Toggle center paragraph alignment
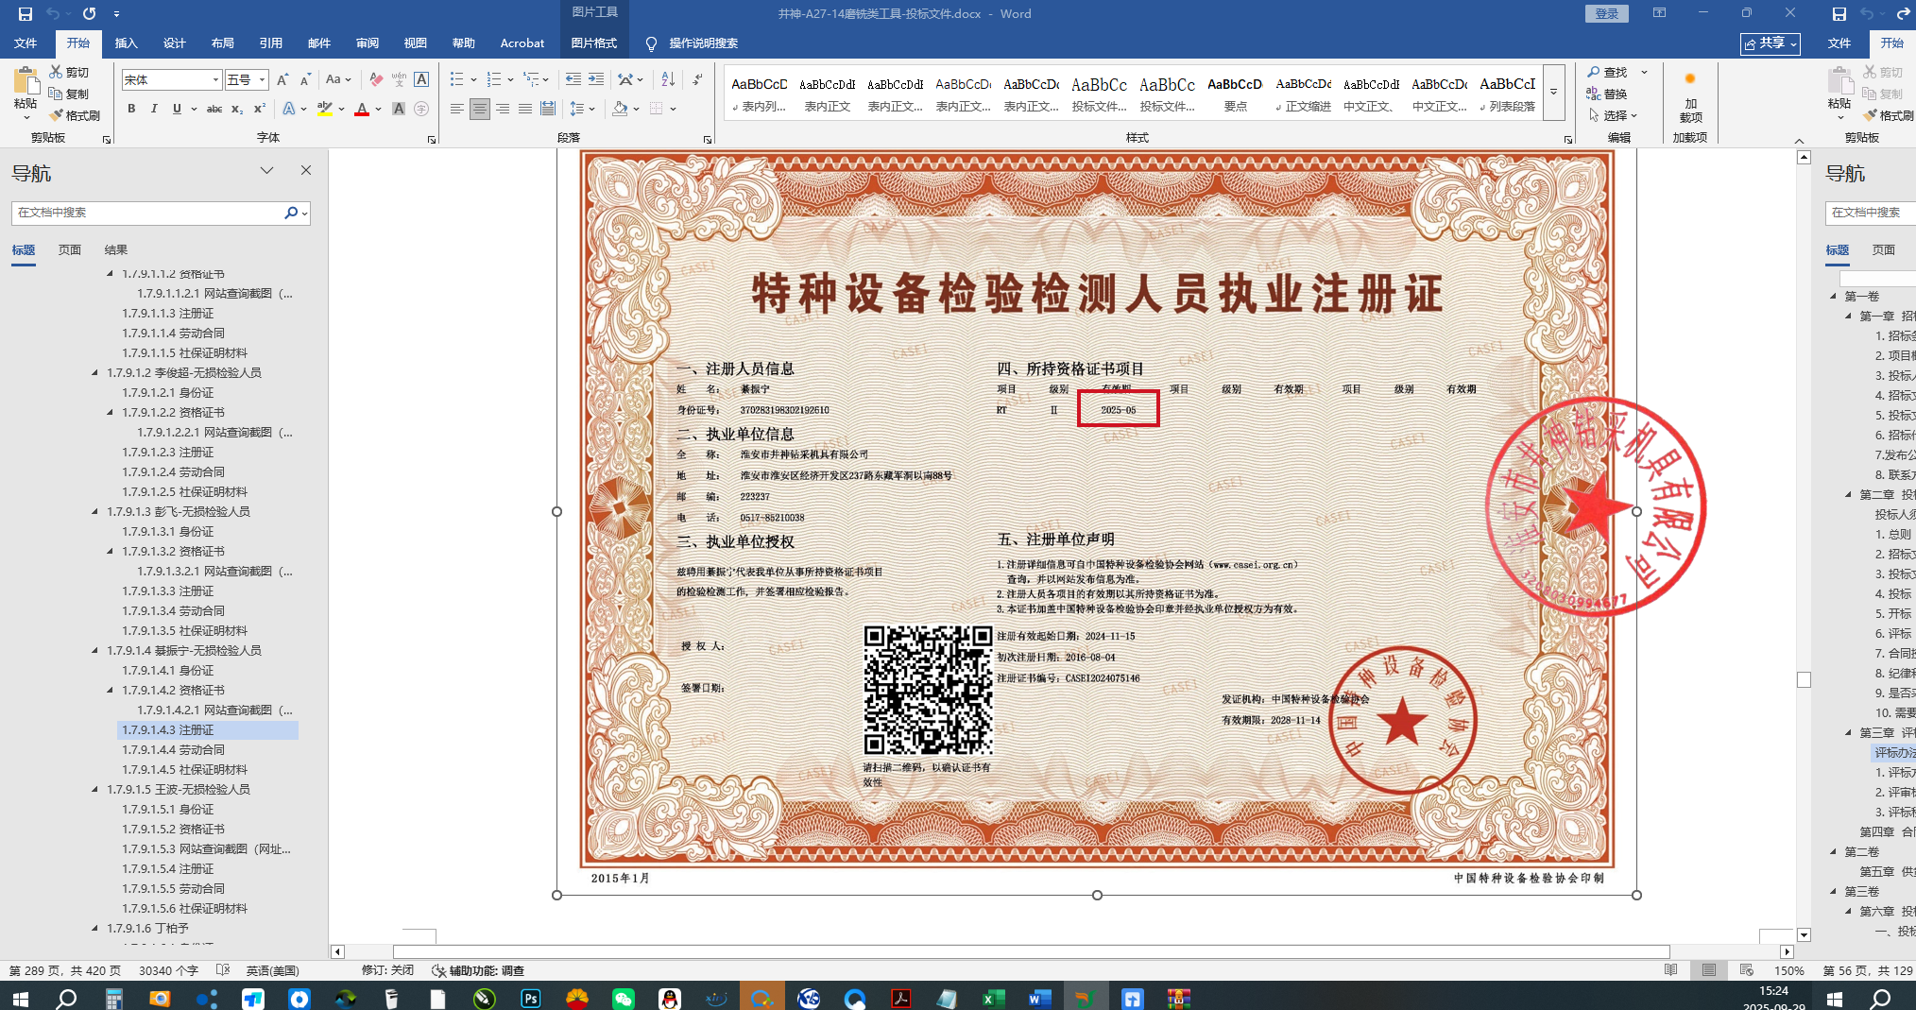 point(480,109)
